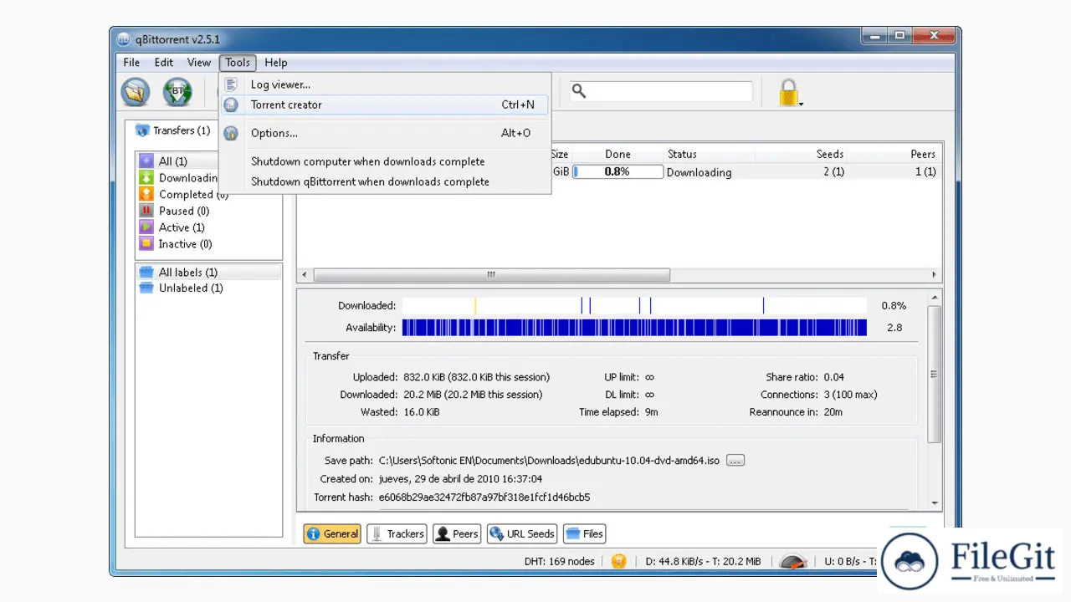This screenshot has width=1071, height=602.
Task: Click the browse button next to Save path
Action: pyautogui.click(x=735, y=461)
